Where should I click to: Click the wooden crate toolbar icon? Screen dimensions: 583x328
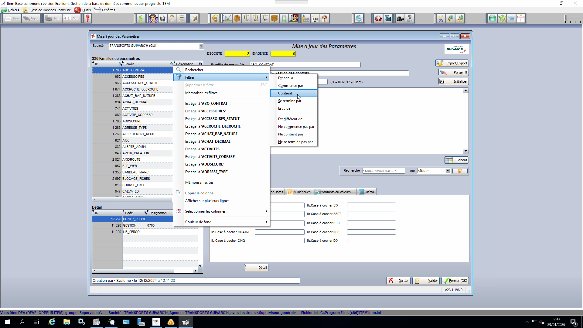[274, 19]
